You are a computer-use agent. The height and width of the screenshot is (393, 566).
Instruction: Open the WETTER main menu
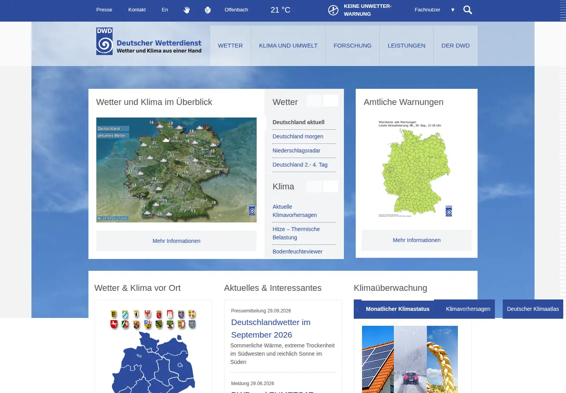tap(230, 46)
